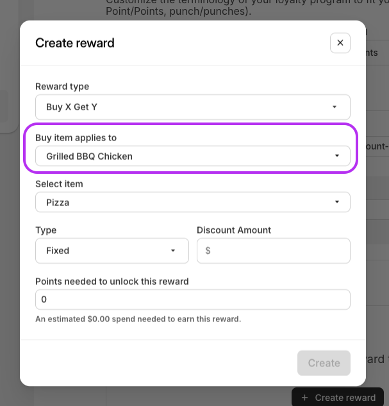Screen dimensions: 389x406
Task: Click the dollar sign in Discount Amount
Action: point(208,251)
